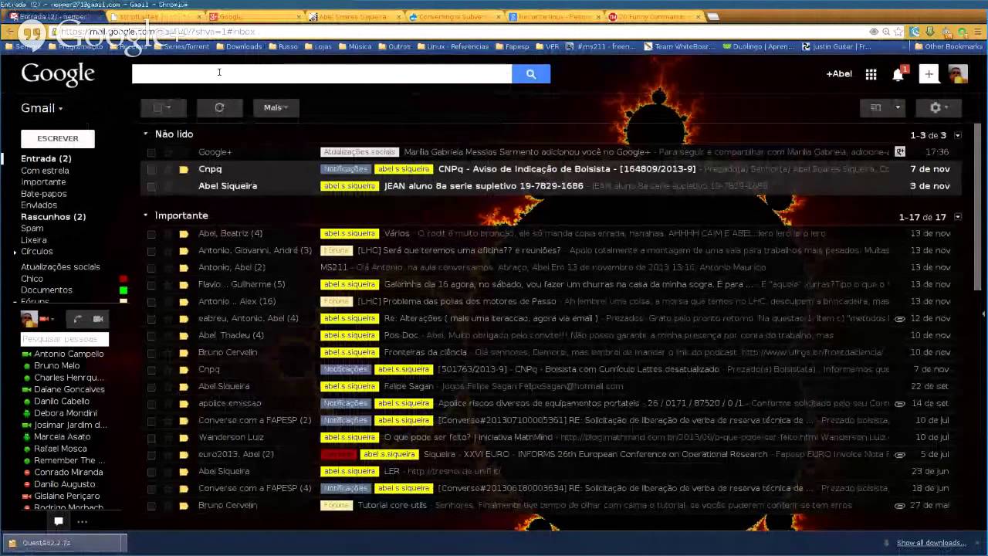This screenshot has width=988, height=556.
Task: Collapse the Importante section
Action: pos(145,215)
